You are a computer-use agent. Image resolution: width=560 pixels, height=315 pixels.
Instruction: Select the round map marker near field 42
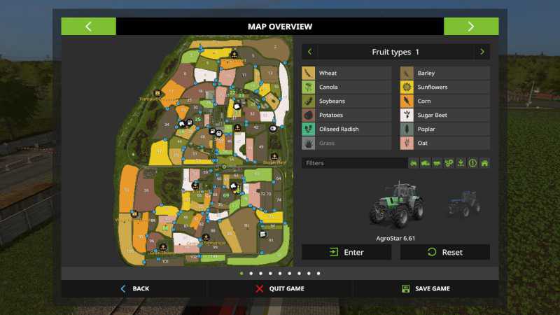[273, 128]
